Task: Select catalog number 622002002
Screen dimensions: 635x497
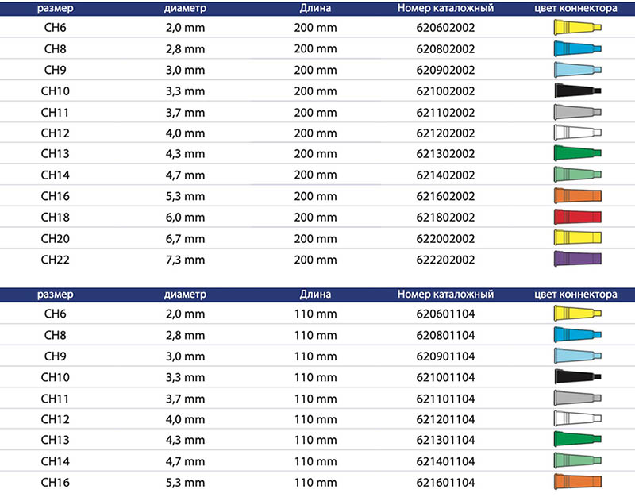Action: [445, 239]
